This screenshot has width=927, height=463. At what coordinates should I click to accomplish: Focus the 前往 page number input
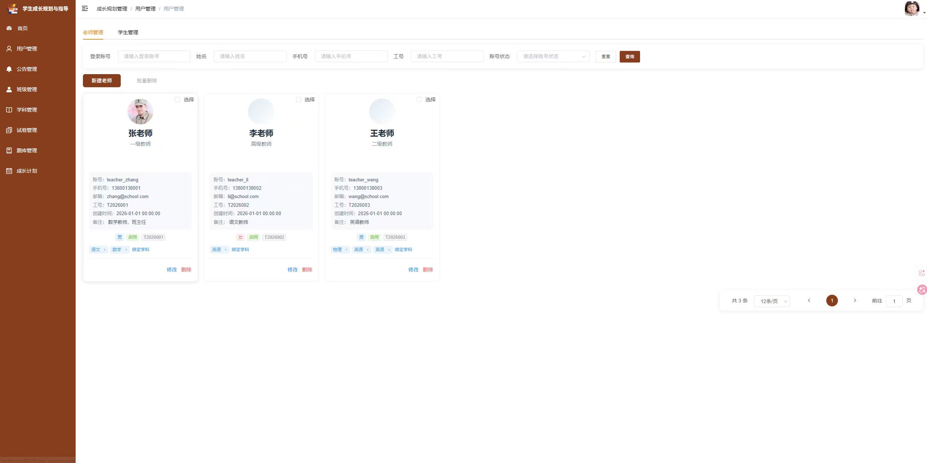tap(894, 301)
